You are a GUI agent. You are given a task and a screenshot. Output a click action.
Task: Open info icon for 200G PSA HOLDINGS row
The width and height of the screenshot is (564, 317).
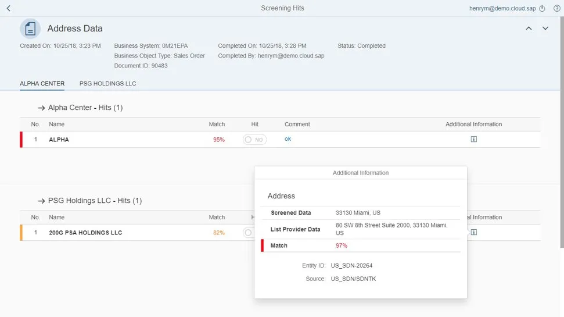tap(473, 232)
